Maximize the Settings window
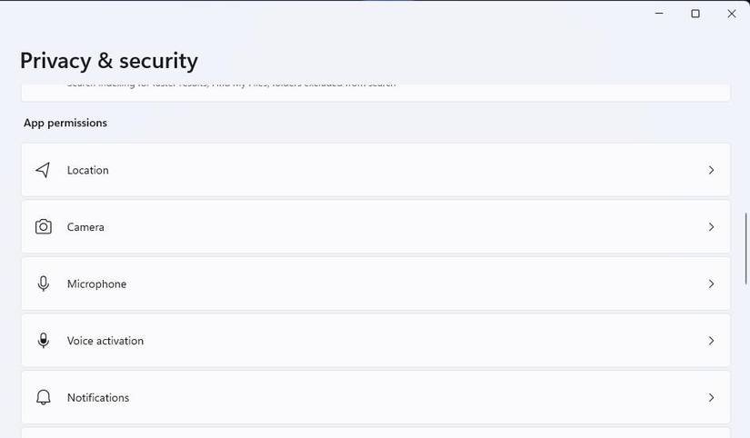750x438 pixels. (x=695, y=14)
